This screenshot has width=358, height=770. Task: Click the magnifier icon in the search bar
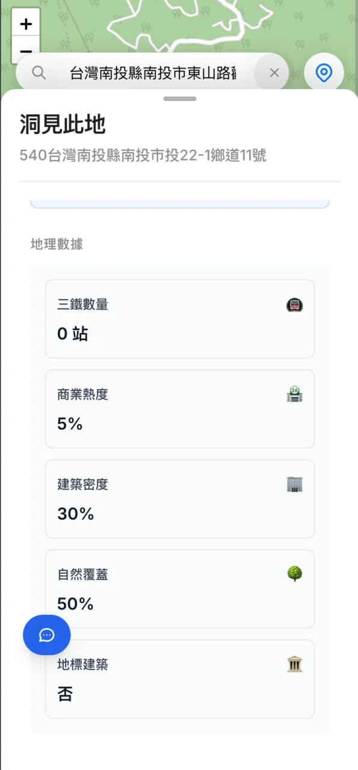(x=39, y=72)
